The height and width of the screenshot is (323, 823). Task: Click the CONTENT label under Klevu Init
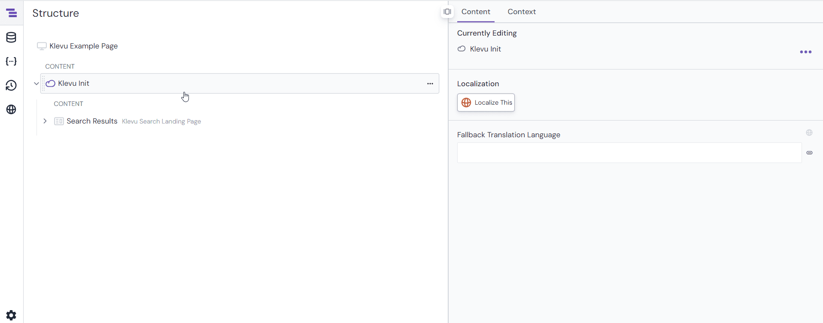click(x=69, y=104)
